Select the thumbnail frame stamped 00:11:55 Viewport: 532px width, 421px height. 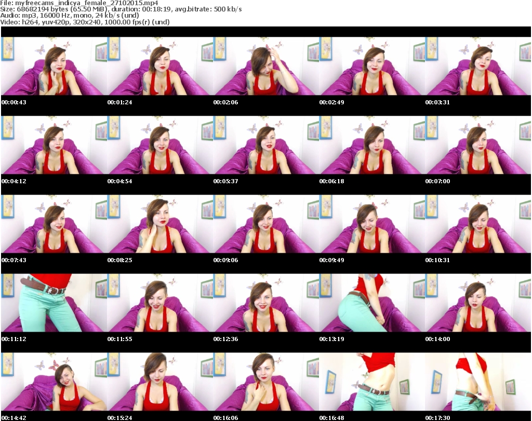(x=160, y=303)
